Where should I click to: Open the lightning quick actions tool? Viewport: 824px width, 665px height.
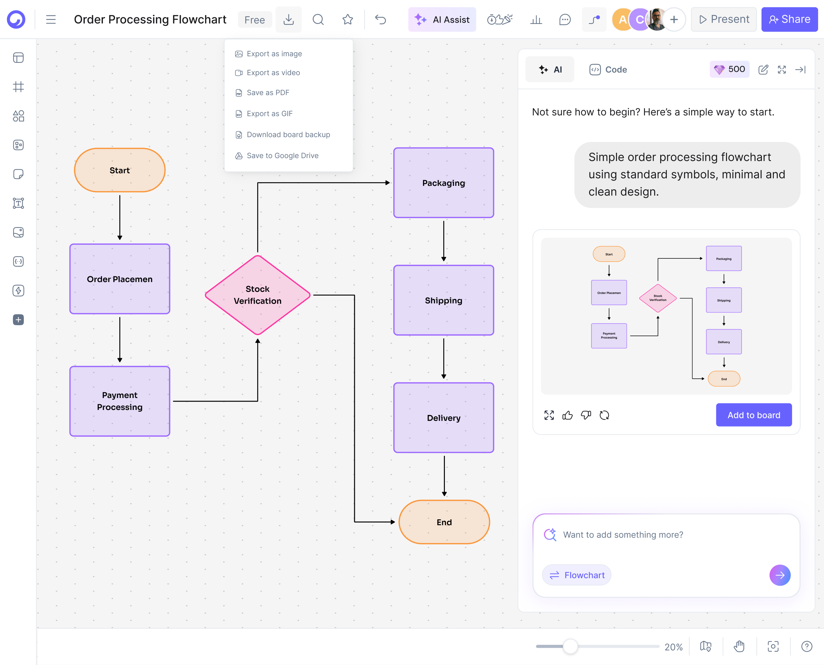18,290
